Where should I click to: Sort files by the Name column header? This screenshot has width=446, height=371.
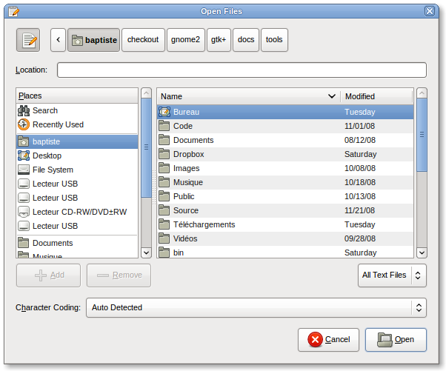coord(247,96)
